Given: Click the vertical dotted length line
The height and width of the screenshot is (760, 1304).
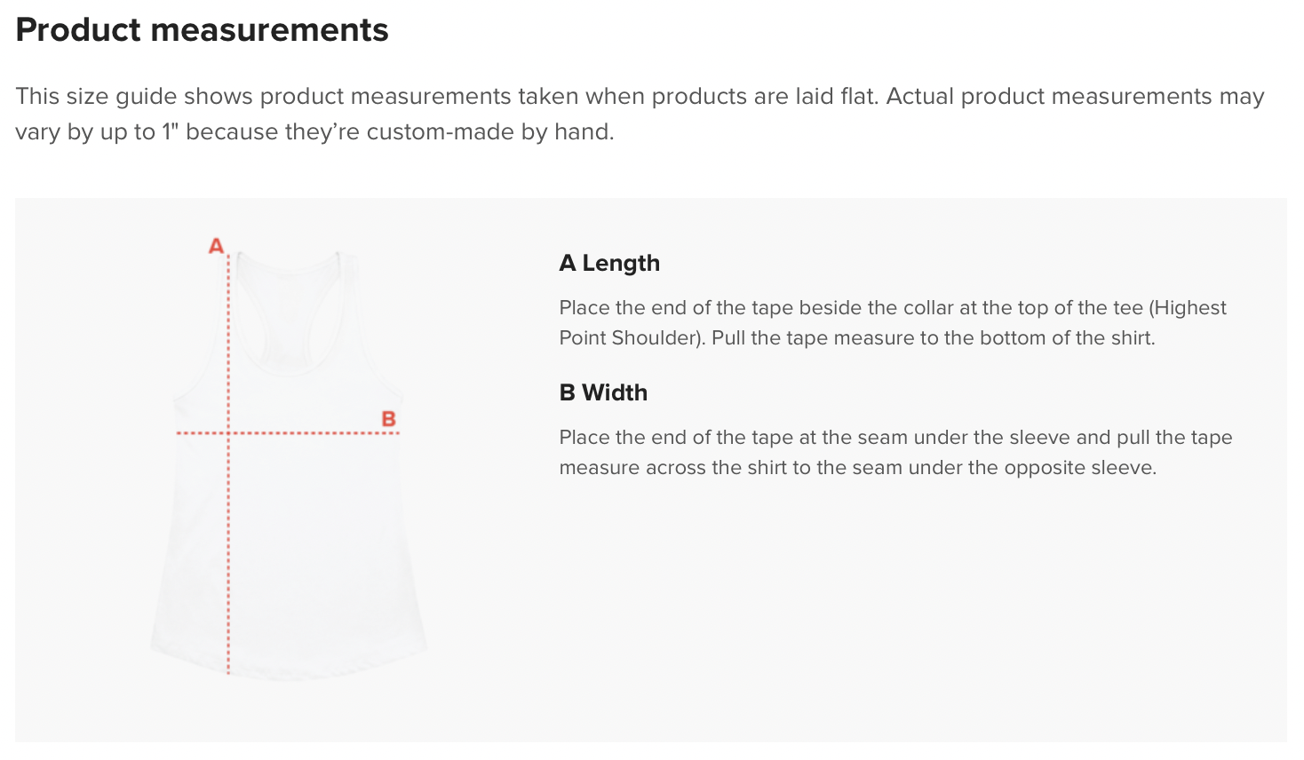Looking at the screenshot, I should pyautogui.click(x=228, y=550).
